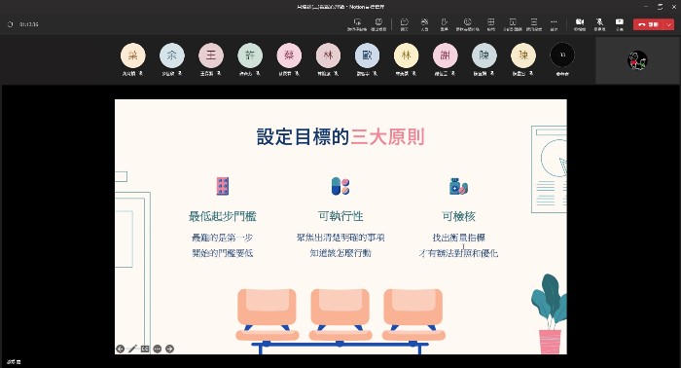Click the Share content tray icon
The image size is (681, 368).
[x=620, y=24]
